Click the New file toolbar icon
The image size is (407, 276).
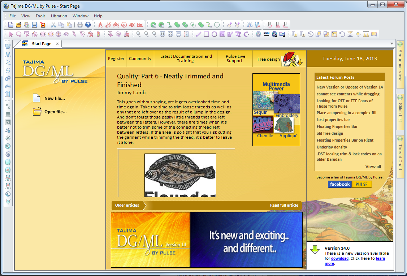(x=10, y=25)
